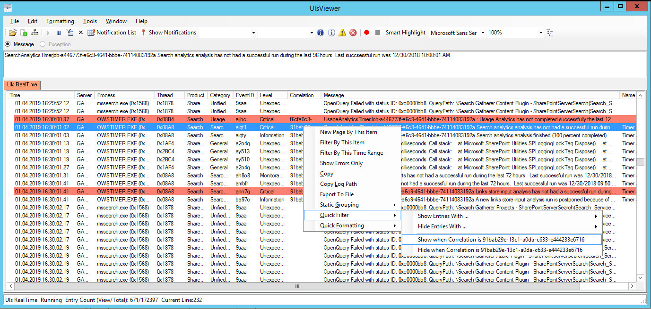The height and width of the screenshot is (309, 651).
Task: Click the blue information icon
Action: point(321,32)
